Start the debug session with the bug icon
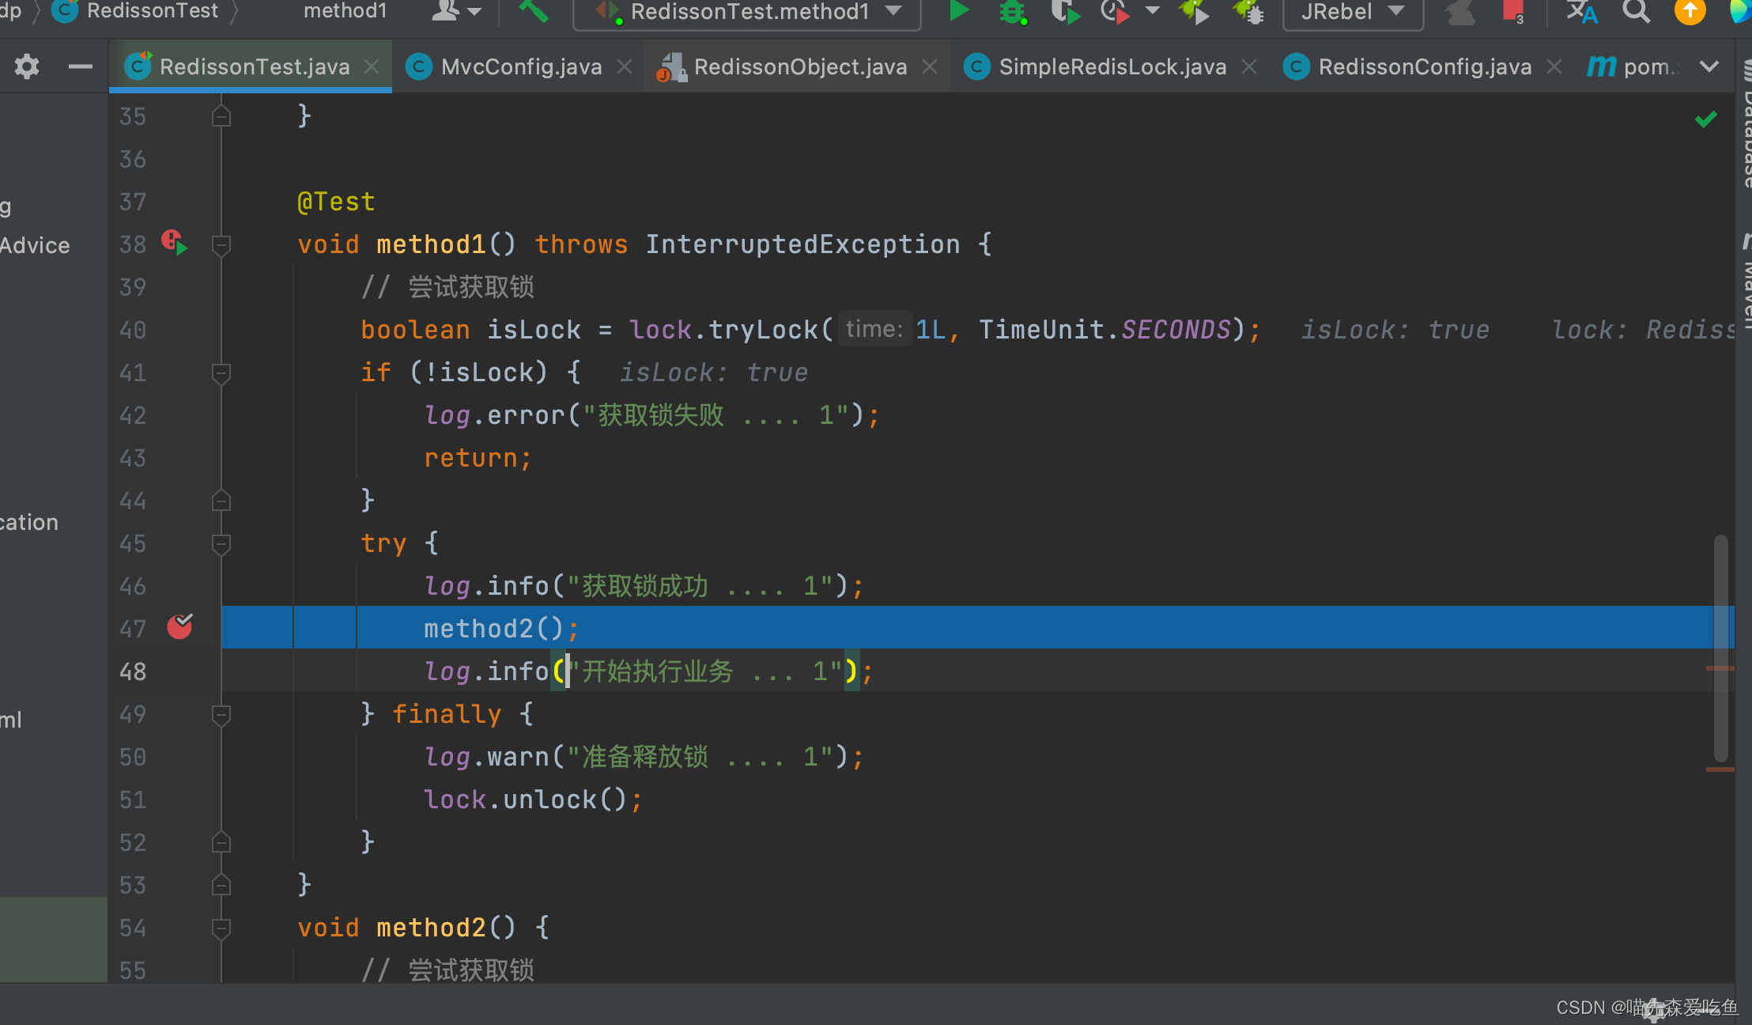This screenshot has height=1025, width=1752. [1012, 12]
